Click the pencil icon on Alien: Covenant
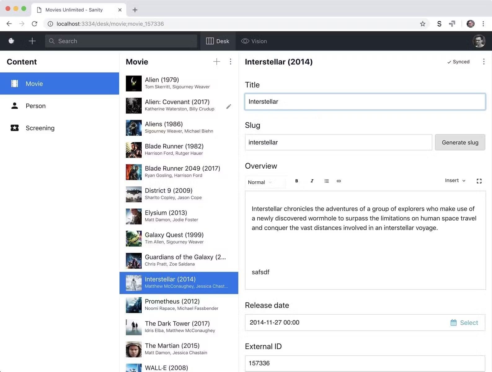Viewport: 492px width, 372px height. pos(229,106)
